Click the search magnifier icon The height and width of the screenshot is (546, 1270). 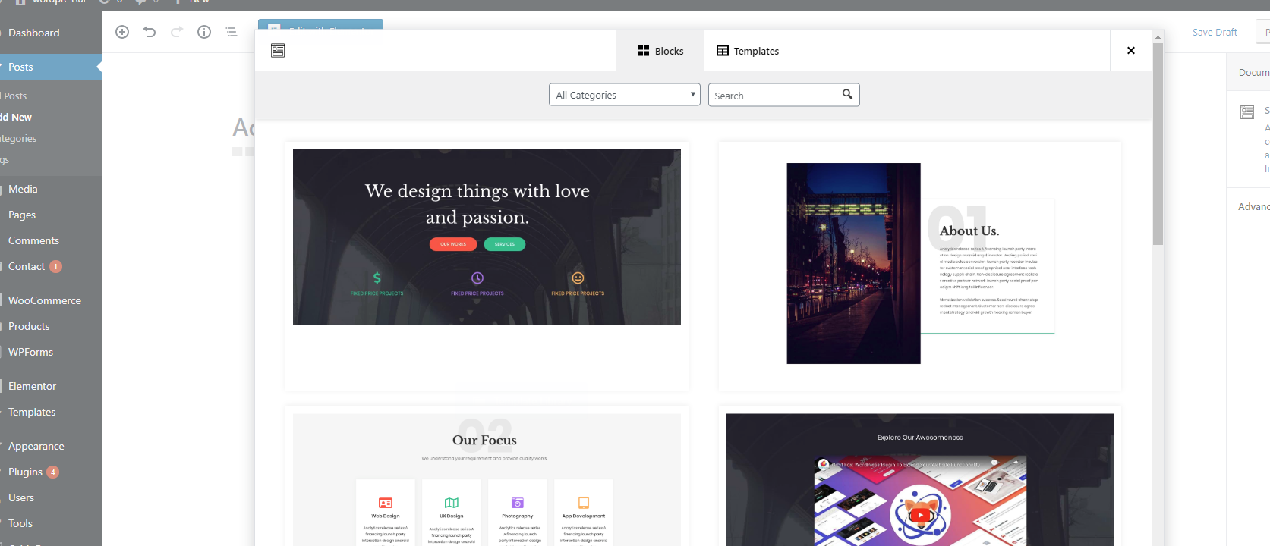click(847, 94)
